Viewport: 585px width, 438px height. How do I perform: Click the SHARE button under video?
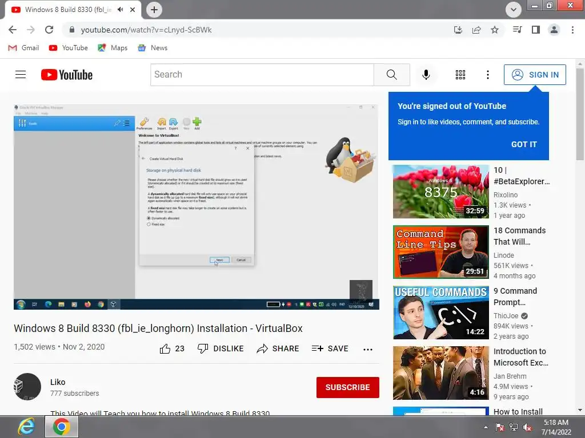click(278, 348)
